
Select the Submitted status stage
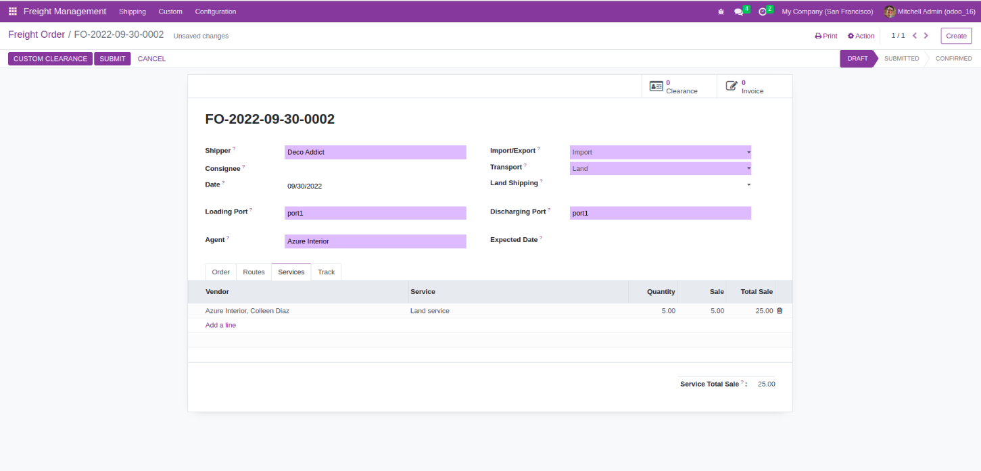[x=901, y=59]
